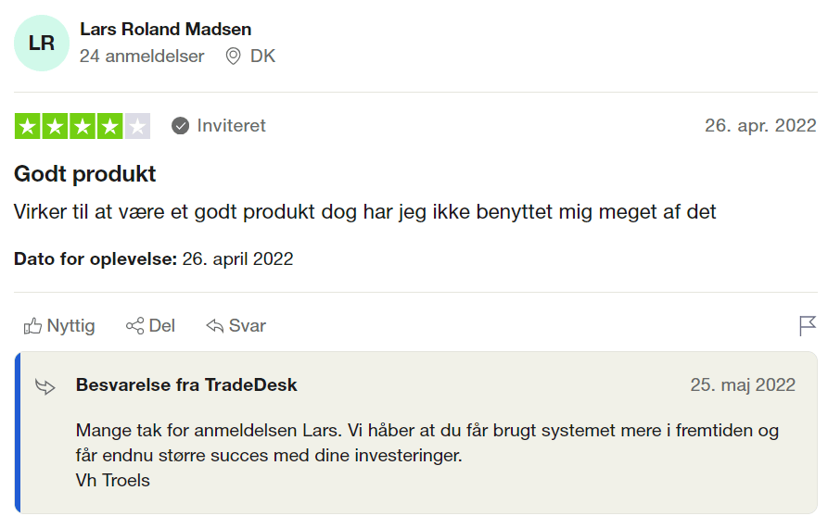Click the reply arrow icon beside Svar
Image resolution: width=828 pixels, height=516 pixels.
pyautogui.click(x=214, y=326)
